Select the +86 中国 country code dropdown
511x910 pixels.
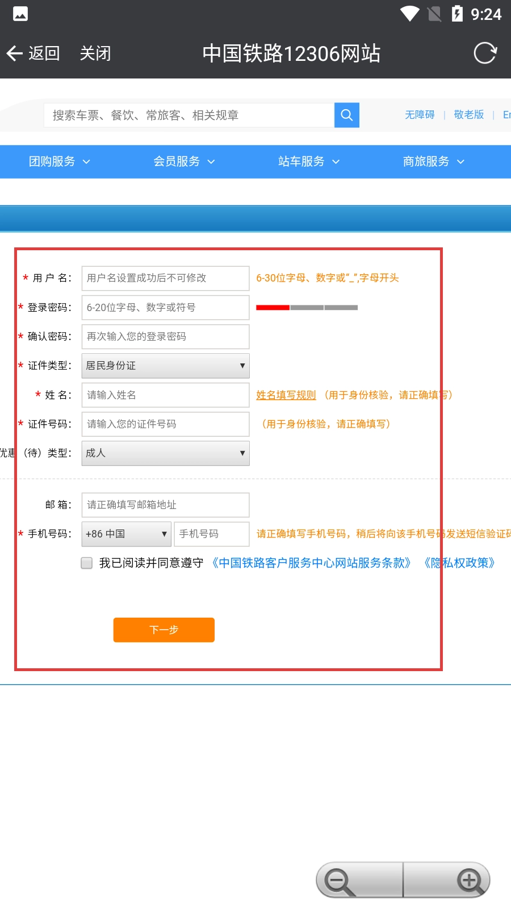(126, 534)
